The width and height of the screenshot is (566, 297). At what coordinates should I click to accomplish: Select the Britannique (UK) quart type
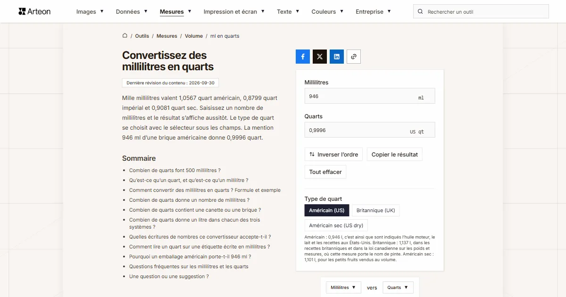tap(375, 210)
